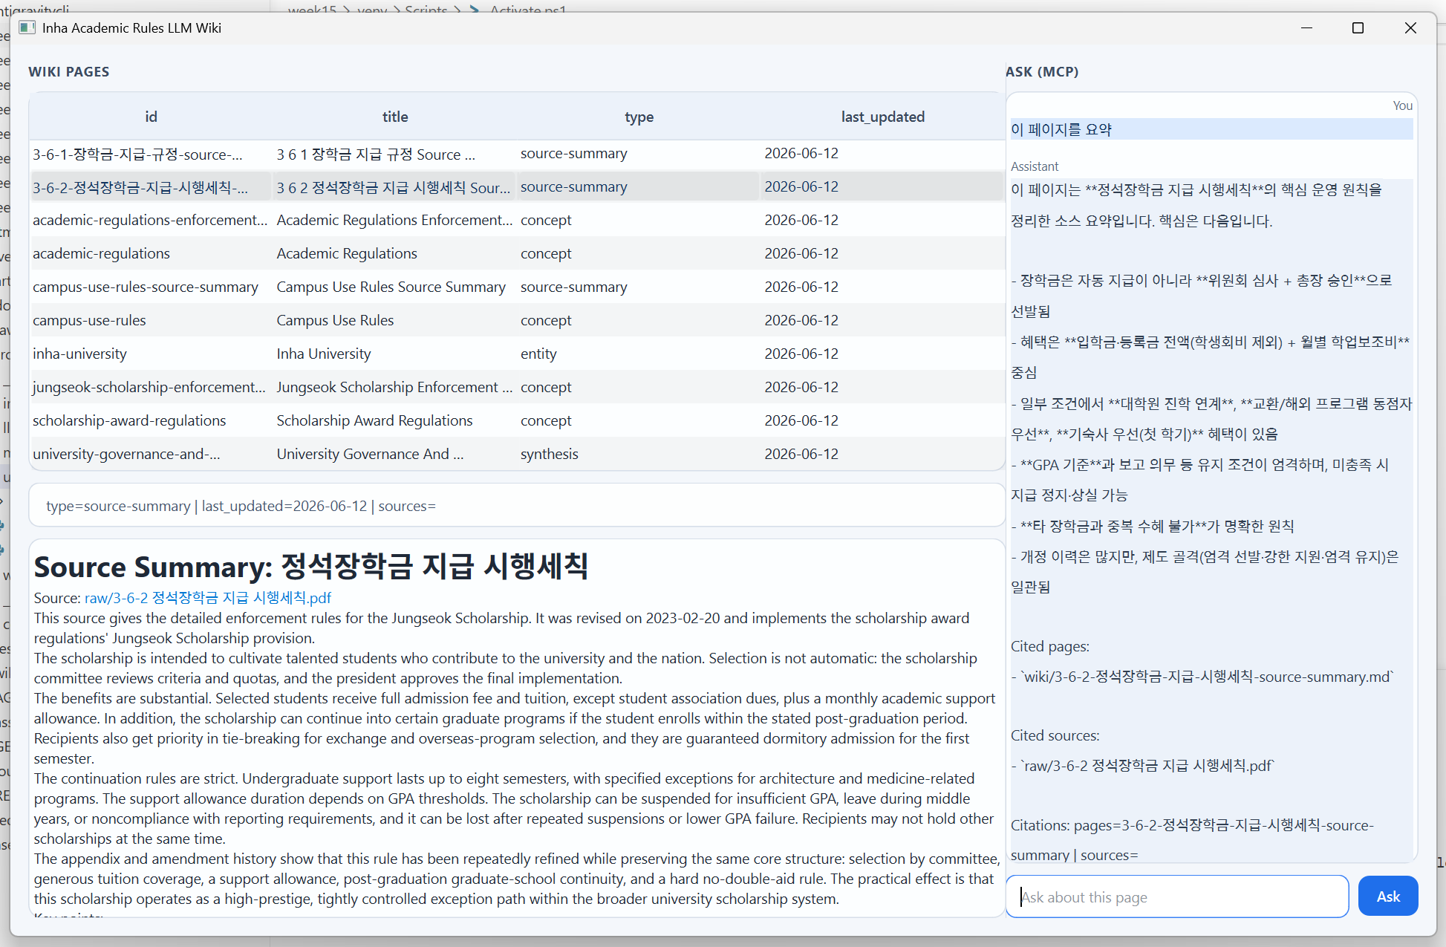Click the heading 'Source Summary: 정석장학금 지급 시행세칙'

(x=311, y=567)
